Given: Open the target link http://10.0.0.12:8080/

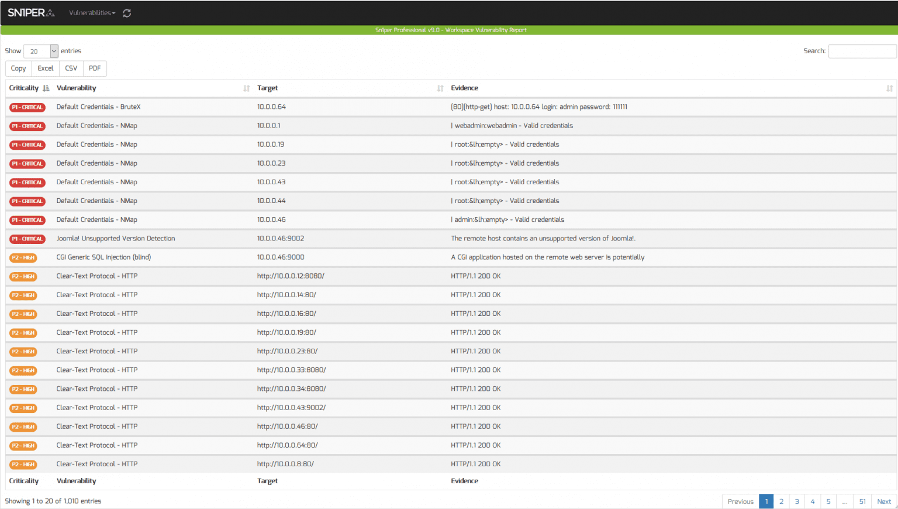Looking at the screenshot, I should pos(291,276).
